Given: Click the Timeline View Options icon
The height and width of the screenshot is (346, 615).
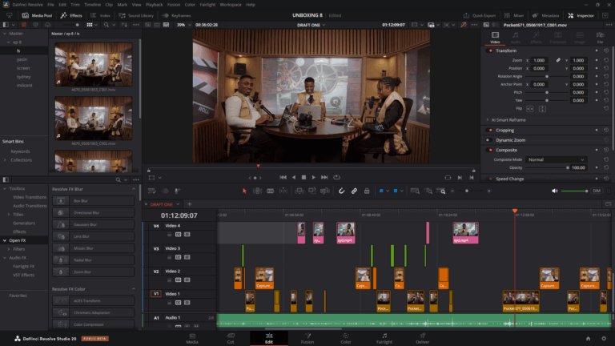Looking at the screenshot, I should pyautogui.click(x=152, y=191).
